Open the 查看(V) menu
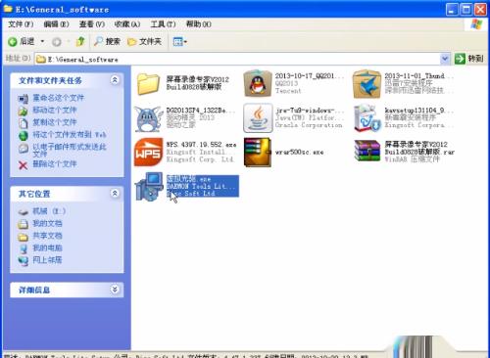 92,24
